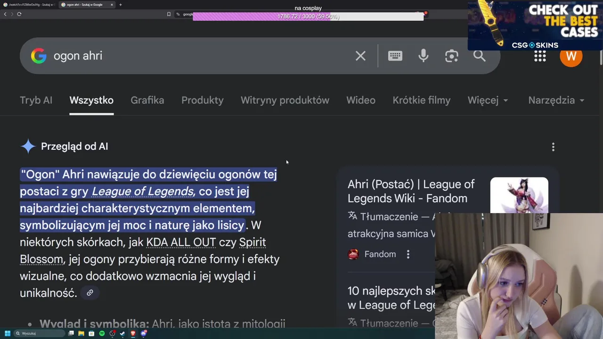
Task: Click the italic 'League of Legends' text
Action: [142, 191]
